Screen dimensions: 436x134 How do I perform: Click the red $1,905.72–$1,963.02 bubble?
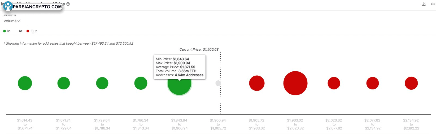click(257, 83)
